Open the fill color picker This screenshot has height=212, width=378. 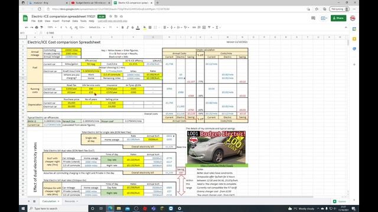click(145, 28)
